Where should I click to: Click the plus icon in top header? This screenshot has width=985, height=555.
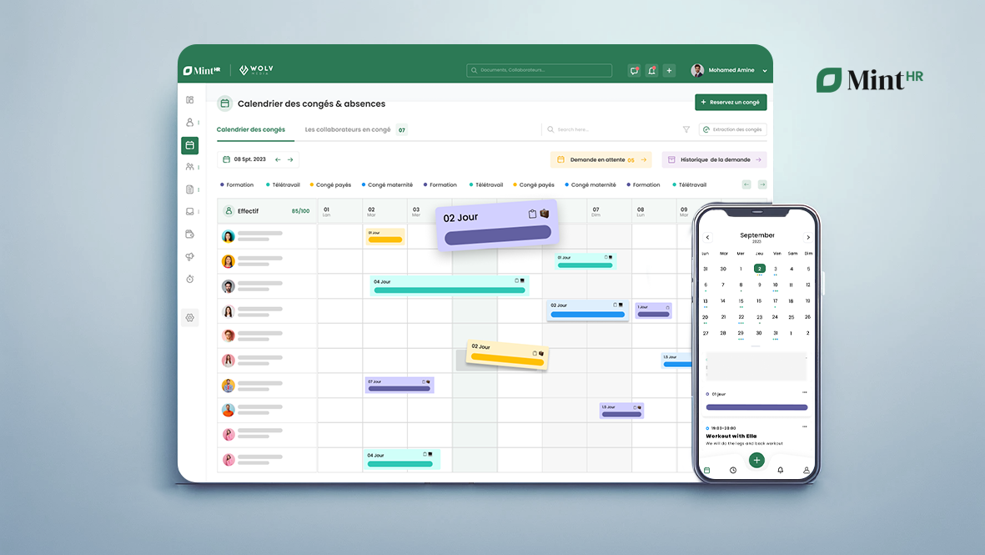click(x=669, y=71)
